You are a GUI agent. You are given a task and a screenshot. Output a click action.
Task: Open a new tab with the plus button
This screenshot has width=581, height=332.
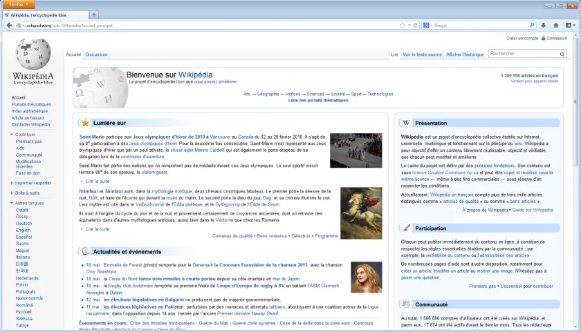click(x=94, y=14)
